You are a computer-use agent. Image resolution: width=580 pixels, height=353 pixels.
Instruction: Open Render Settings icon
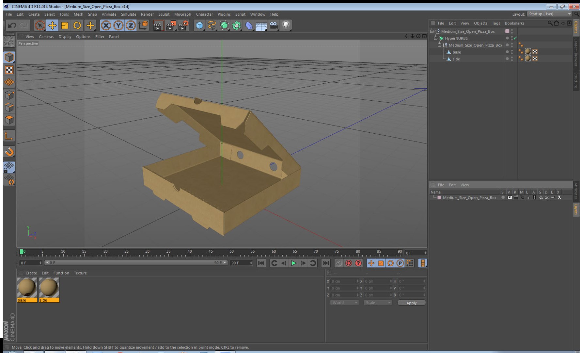[x=183, y=25]
